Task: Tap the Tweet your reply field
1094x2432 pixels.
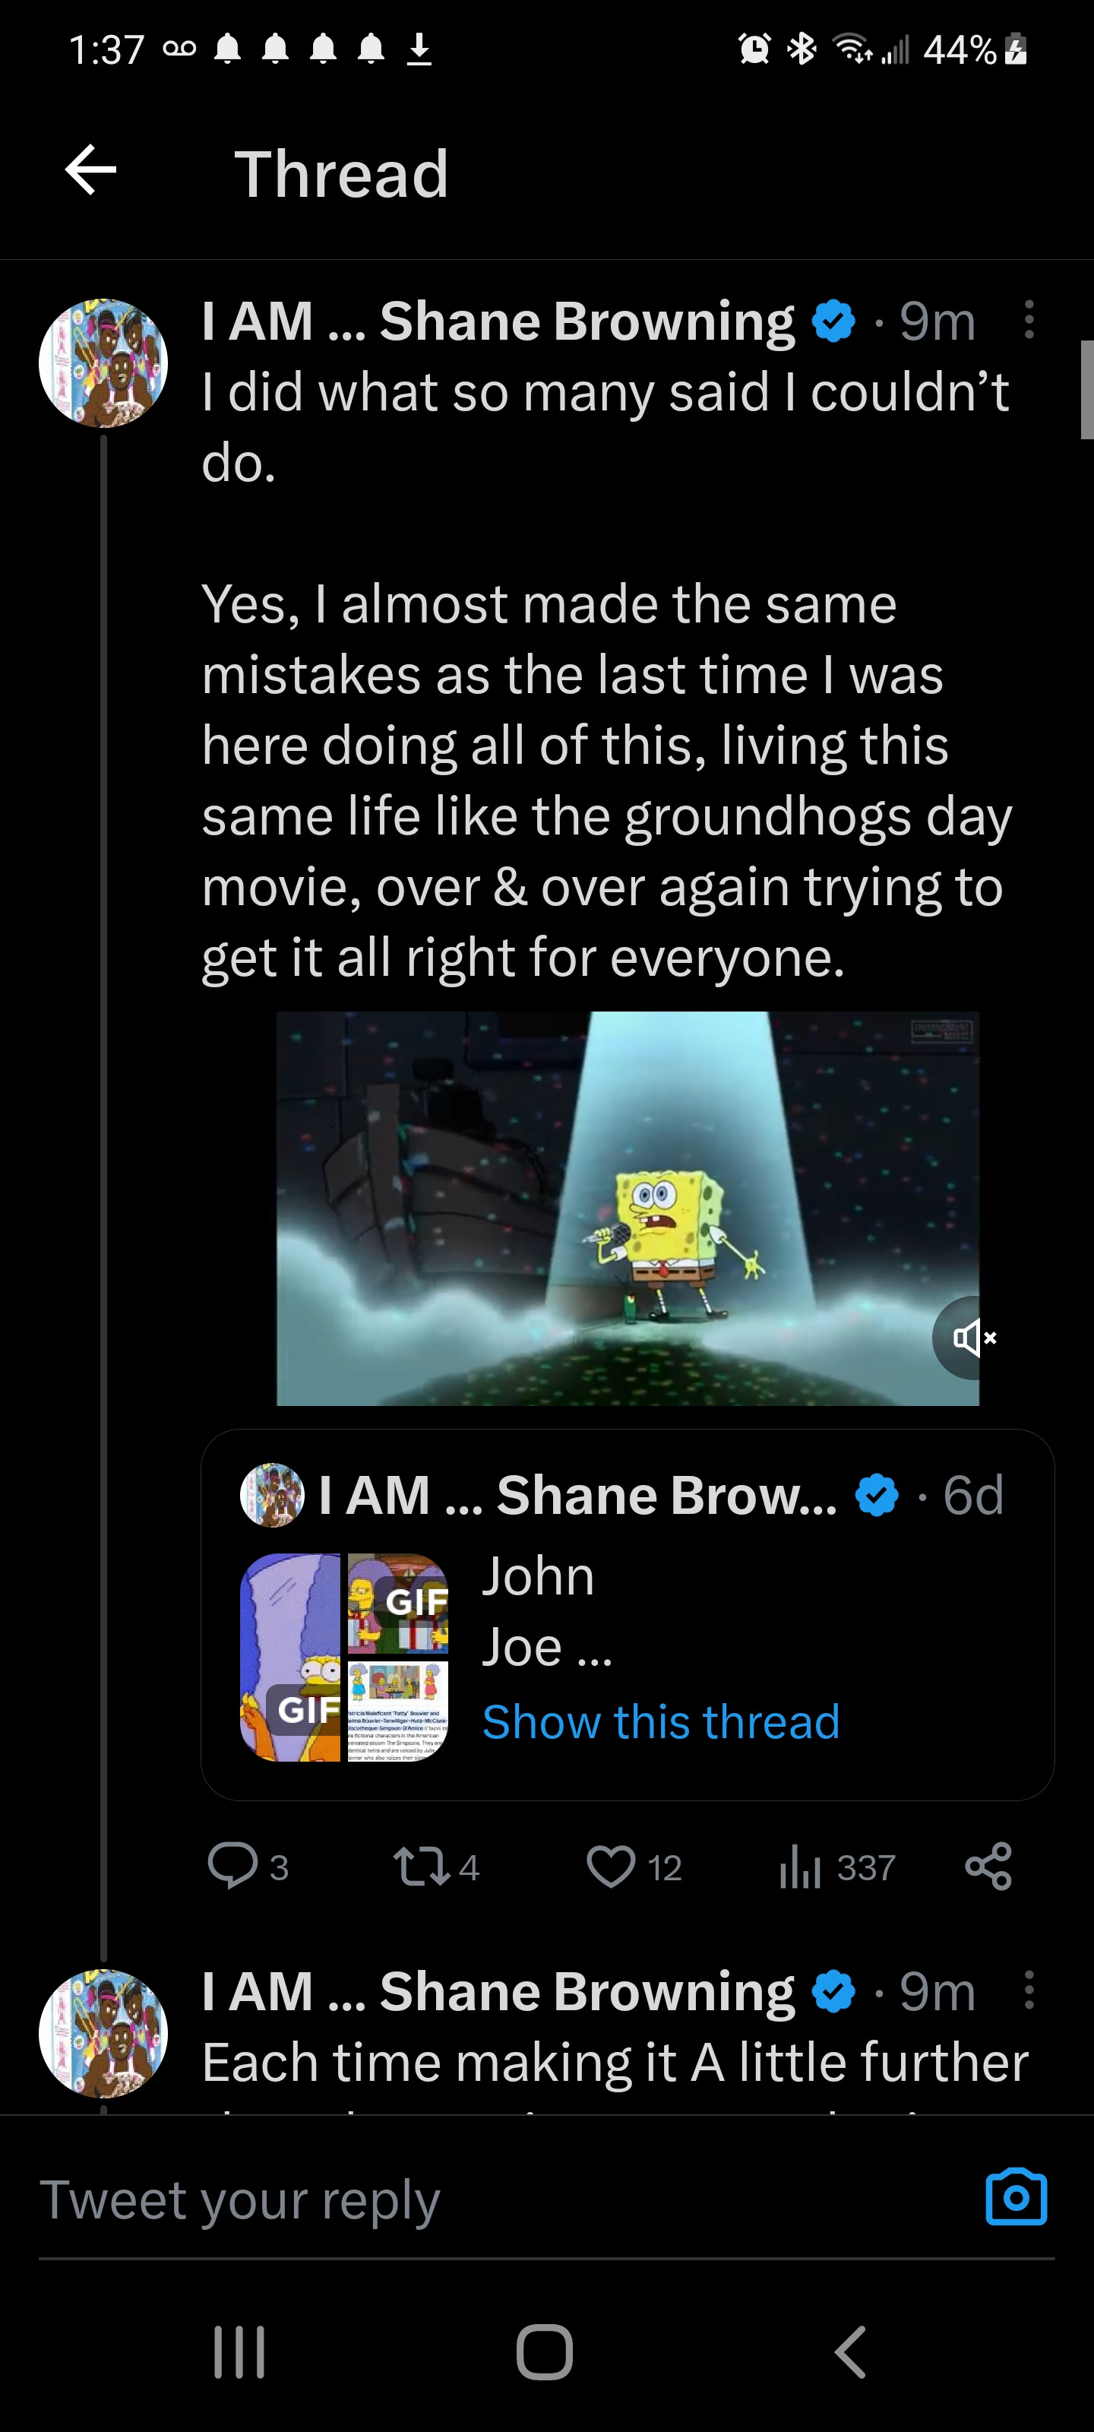Action: (x=472, y=2199)
